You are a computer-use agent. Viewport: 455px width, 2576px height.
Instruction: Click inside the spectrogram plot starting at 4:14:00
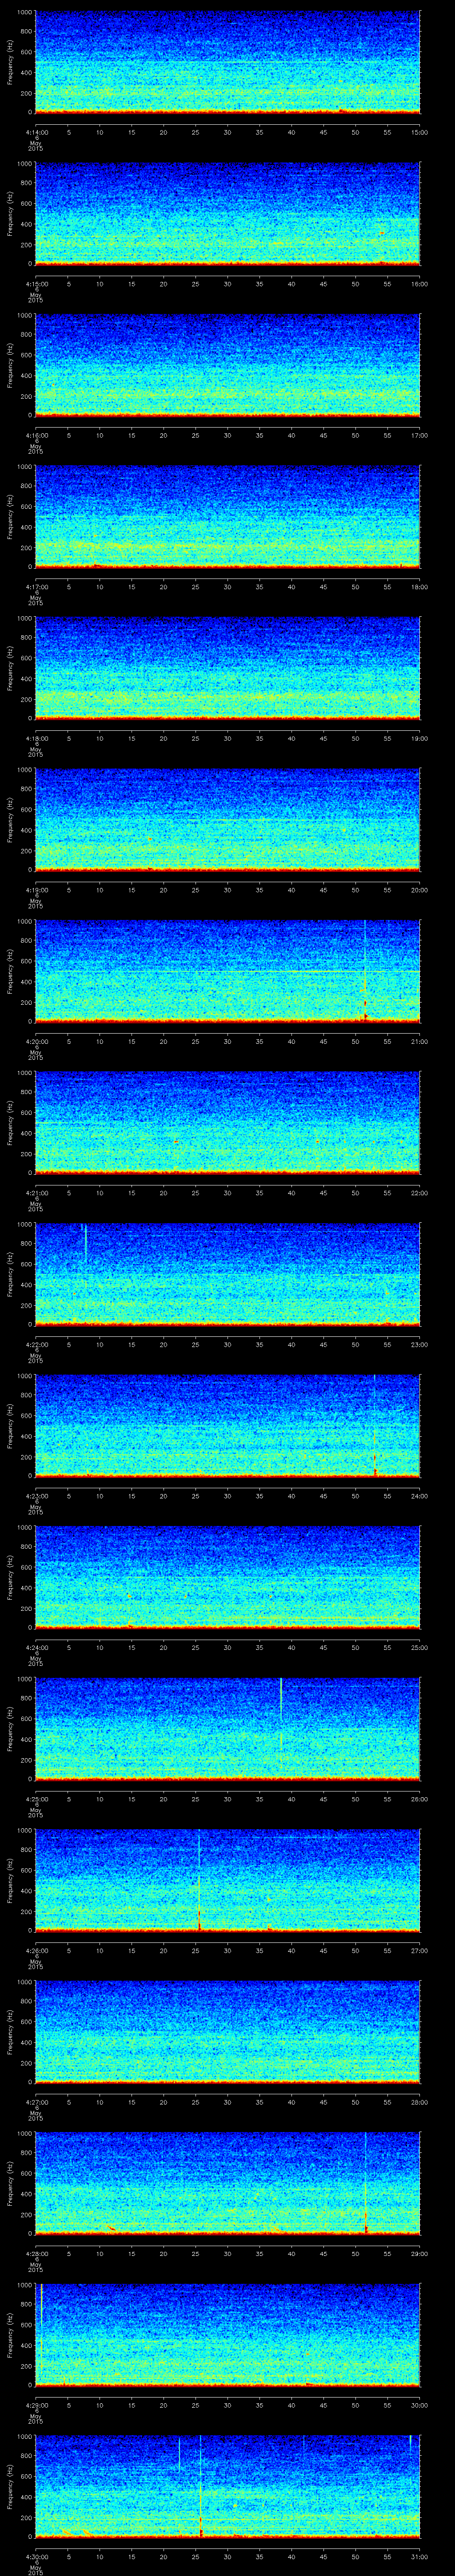coord(228,62)
